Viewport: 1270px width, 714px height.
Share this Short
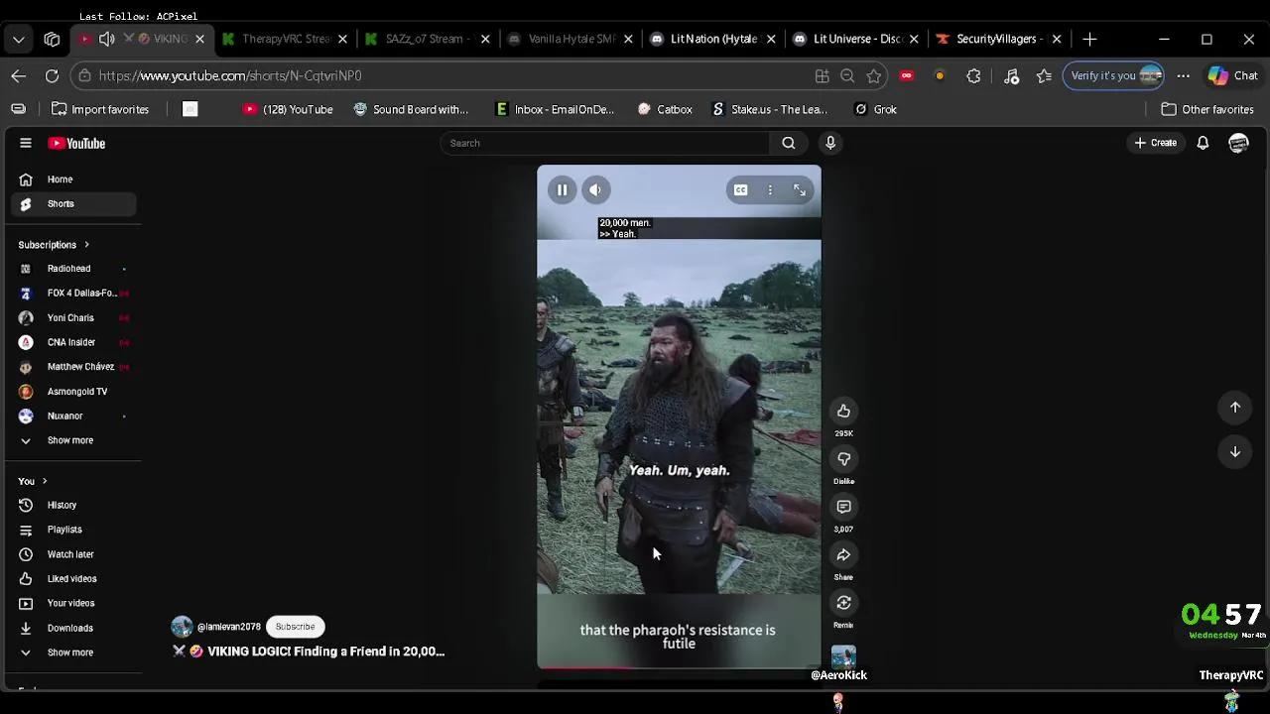(x=843, y=554)
